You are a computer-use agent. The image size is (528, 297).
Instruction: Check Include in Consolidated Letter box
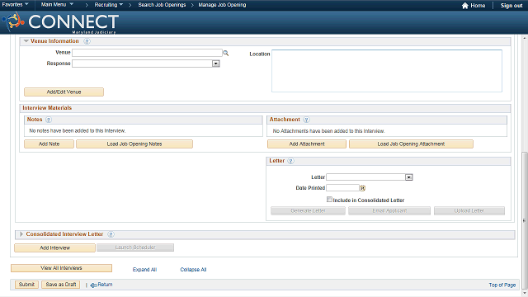[329, 200]
